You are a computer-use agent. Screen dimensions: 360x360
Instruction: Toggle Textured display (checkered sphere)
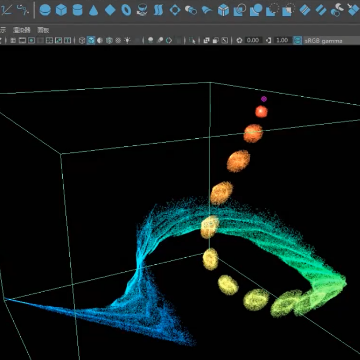118,41
